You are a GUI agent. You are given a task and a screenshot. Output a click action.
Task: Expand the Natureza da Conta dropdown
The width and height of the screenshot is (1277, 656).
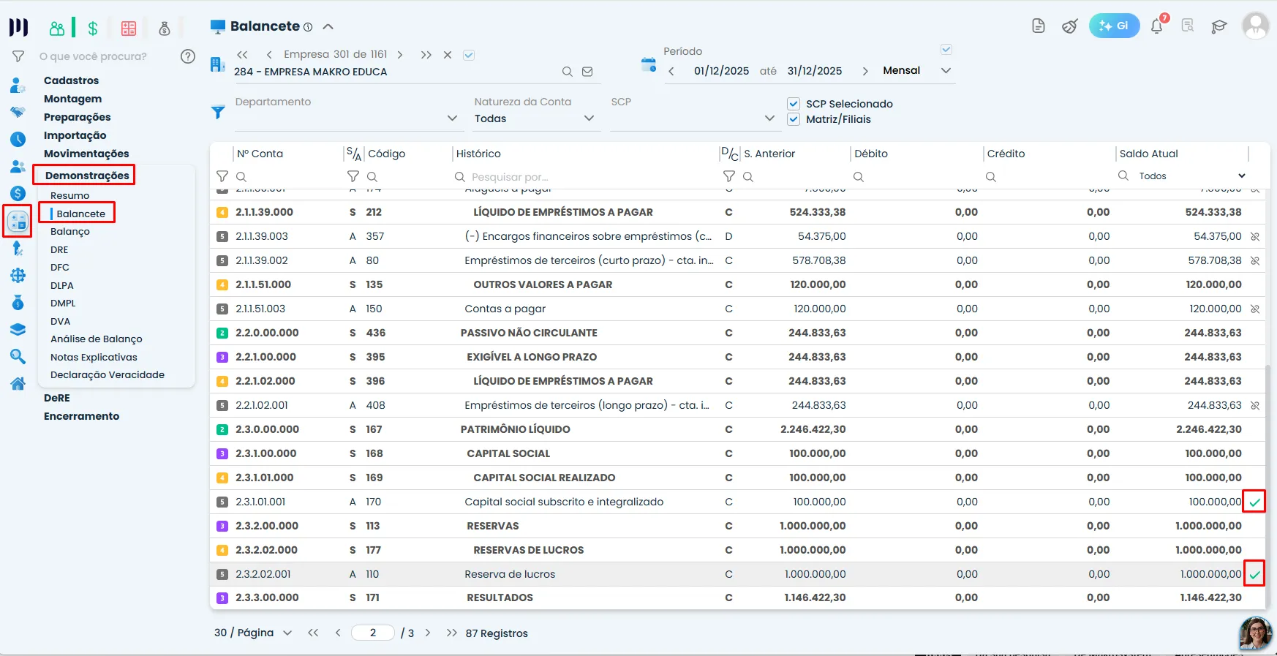[535, 118]
